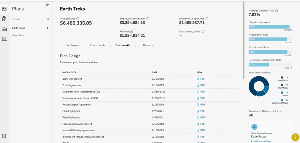Screen dimensions: 300x143
Task: Click the Terminated Balance Holders value 60
Action: click(x=251, y=115)
